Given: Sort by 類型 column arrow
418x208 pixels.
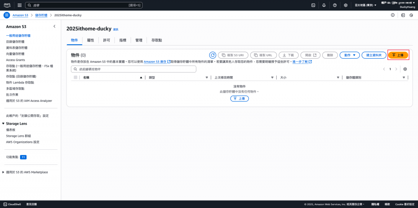Looking at the screenshot, I should coord(207,77).
